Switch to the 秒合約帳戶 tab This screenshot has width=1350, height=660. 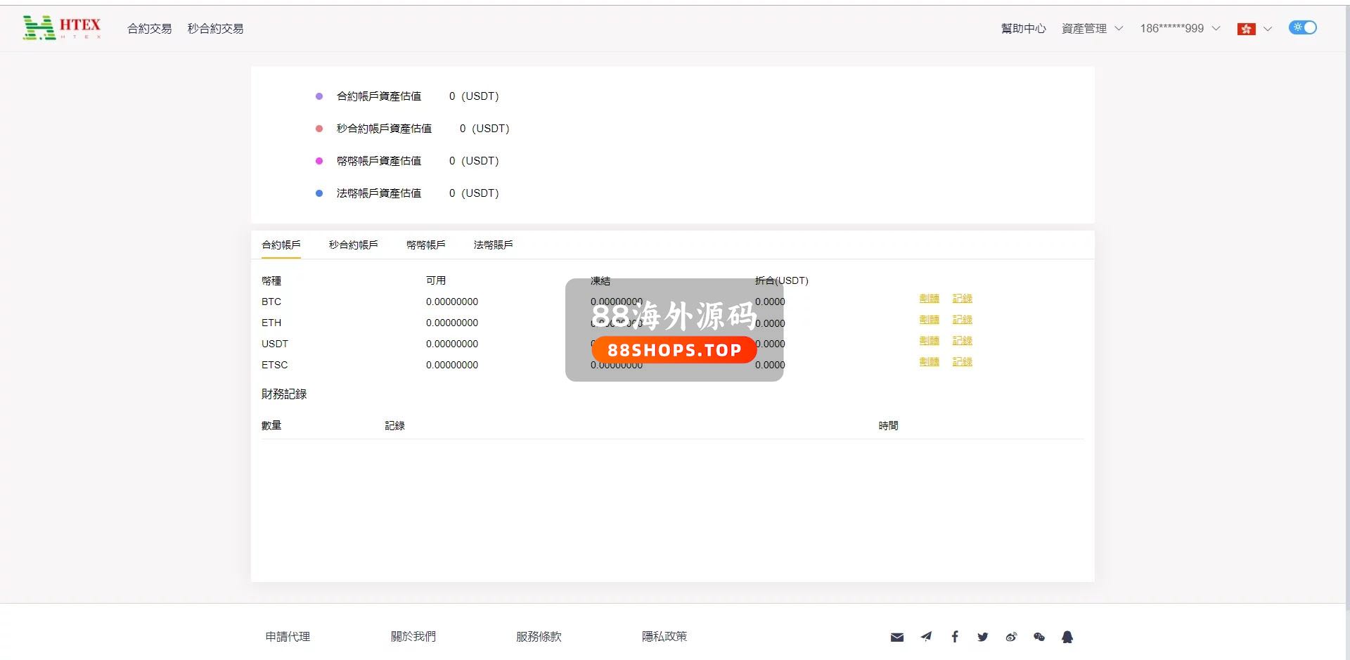click(x=353, y=245)
